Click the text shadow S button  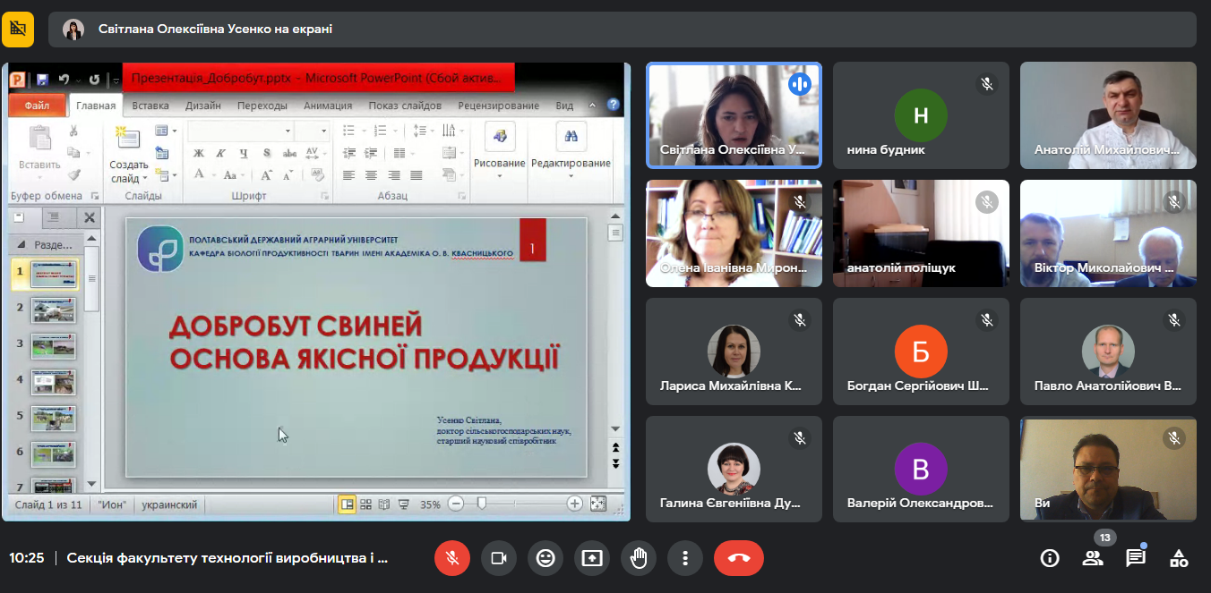pos(266,153)
